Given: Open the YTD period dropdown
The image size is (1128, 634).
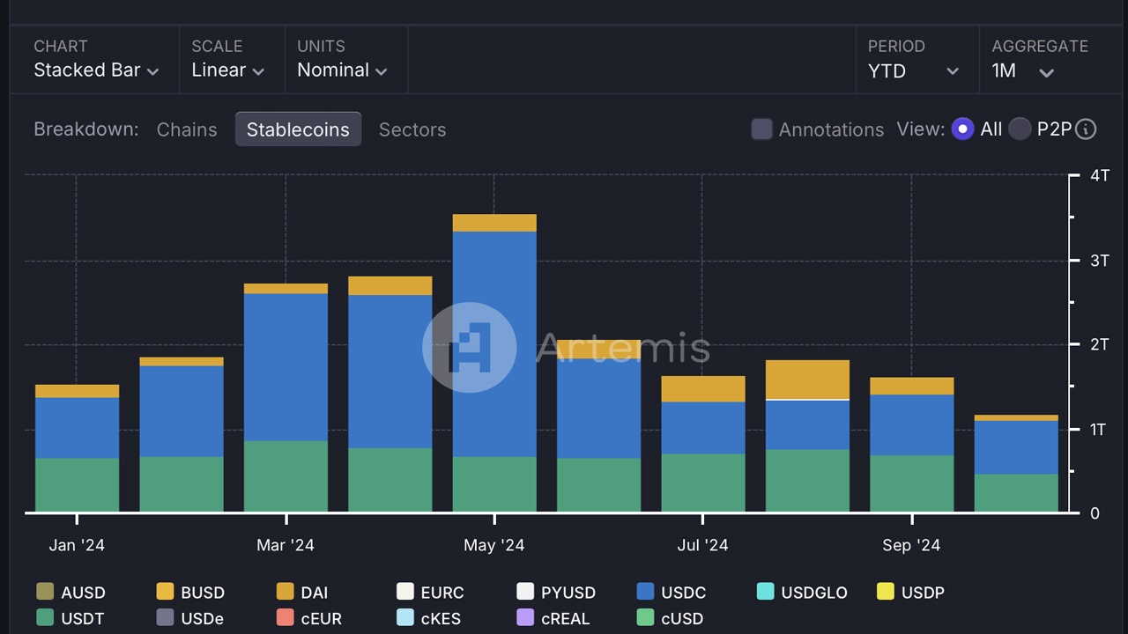Looking at the screenshot, I should click(x=916, y=70).
